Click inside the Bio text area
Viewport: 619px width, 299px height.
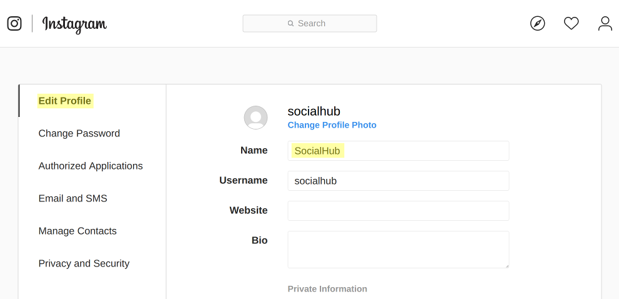pyautogui.click(x=398, y=249)
